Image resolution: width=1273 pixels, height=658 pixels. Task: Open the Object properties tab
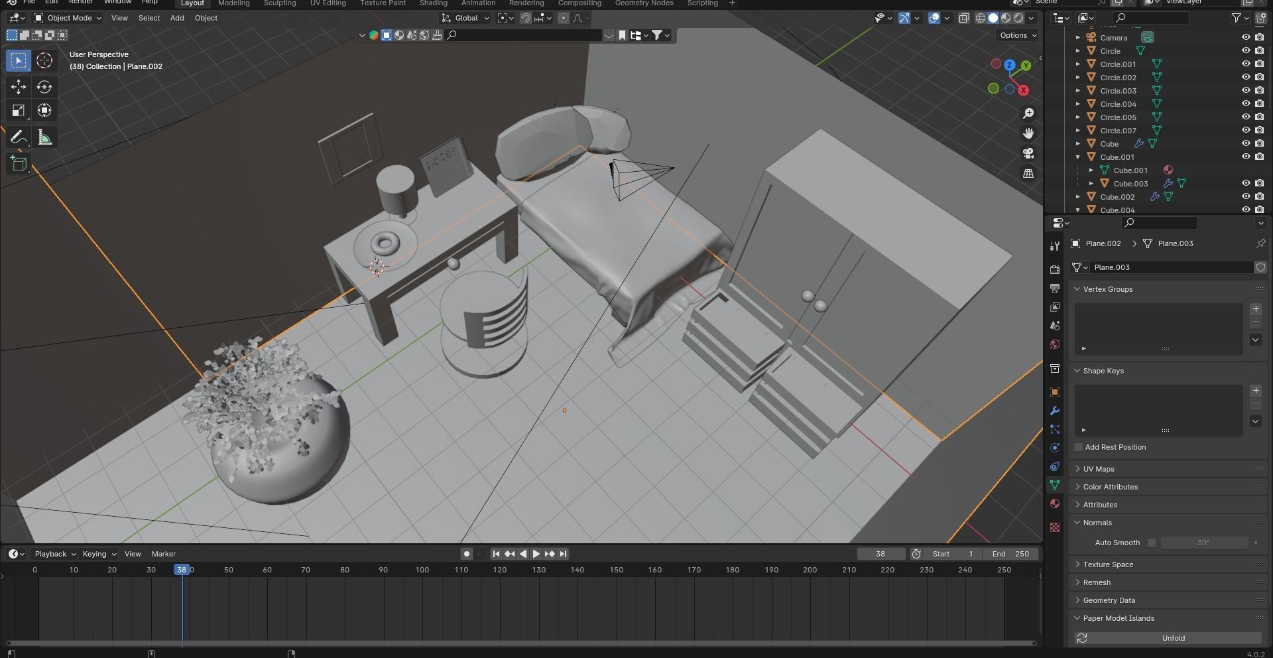(x=1055, y=392)
